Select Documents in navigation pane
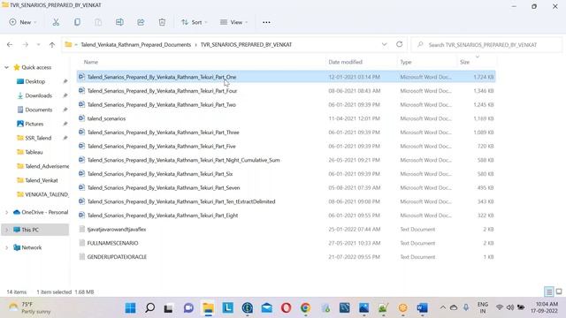Screen dimensions: 566x318 click(39, 110)
